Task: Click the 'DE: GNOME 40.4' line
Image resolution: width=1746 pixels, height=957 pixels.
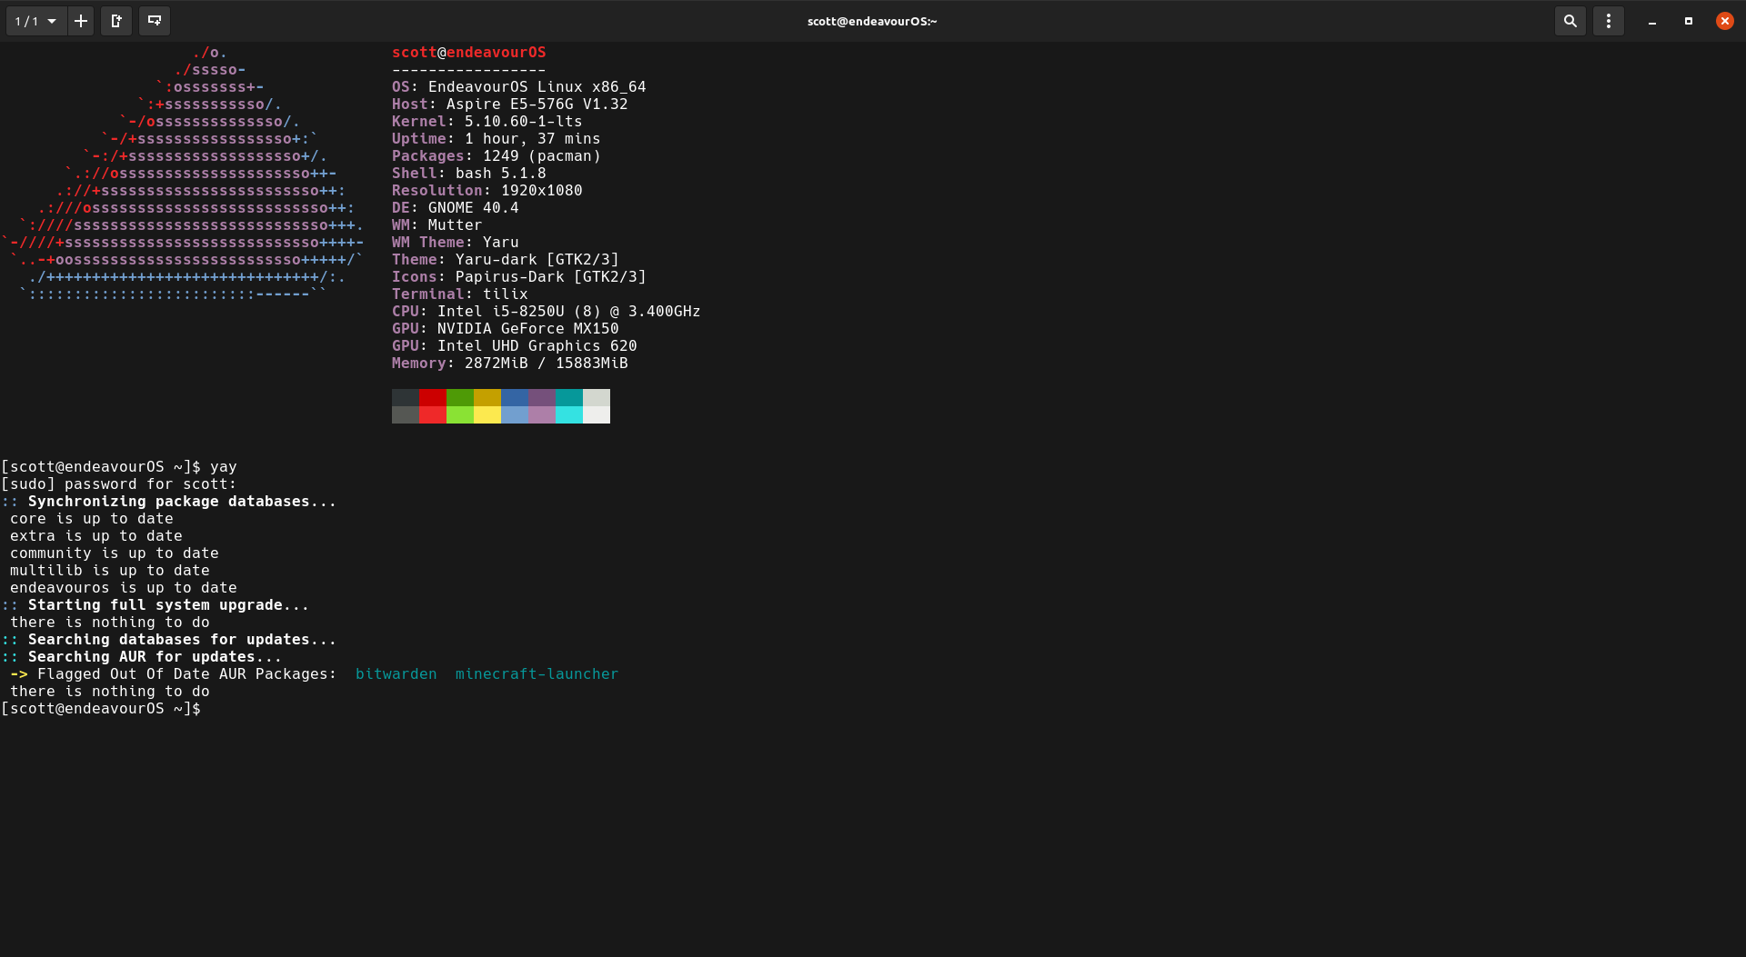Action: [x=456, y=208]
